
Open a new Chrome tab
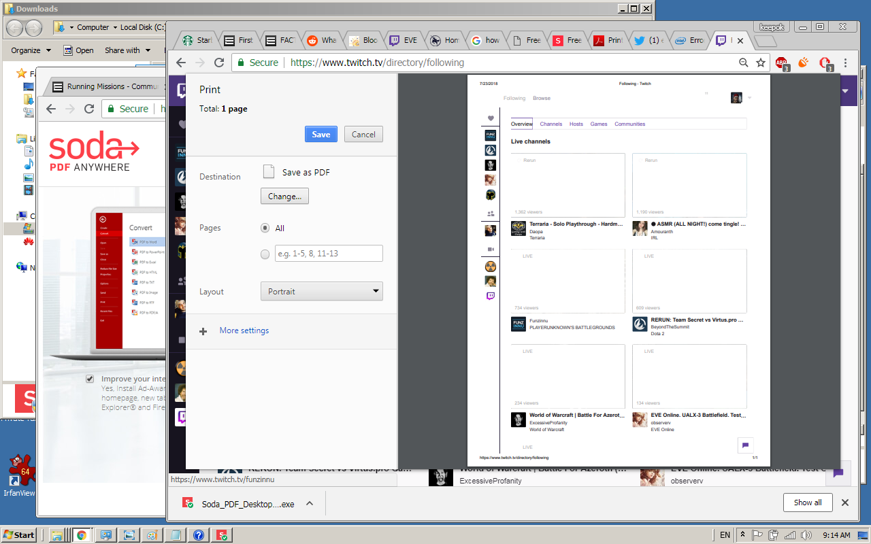coord(766,41)
